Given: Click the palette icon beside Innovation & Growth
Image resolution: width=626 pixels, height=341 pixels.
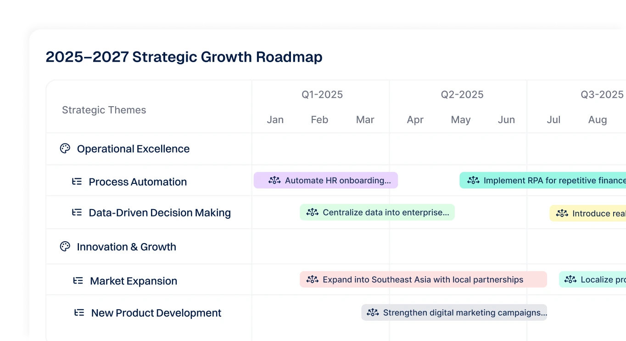Looking at the screenshot, I should click(65, 246).
